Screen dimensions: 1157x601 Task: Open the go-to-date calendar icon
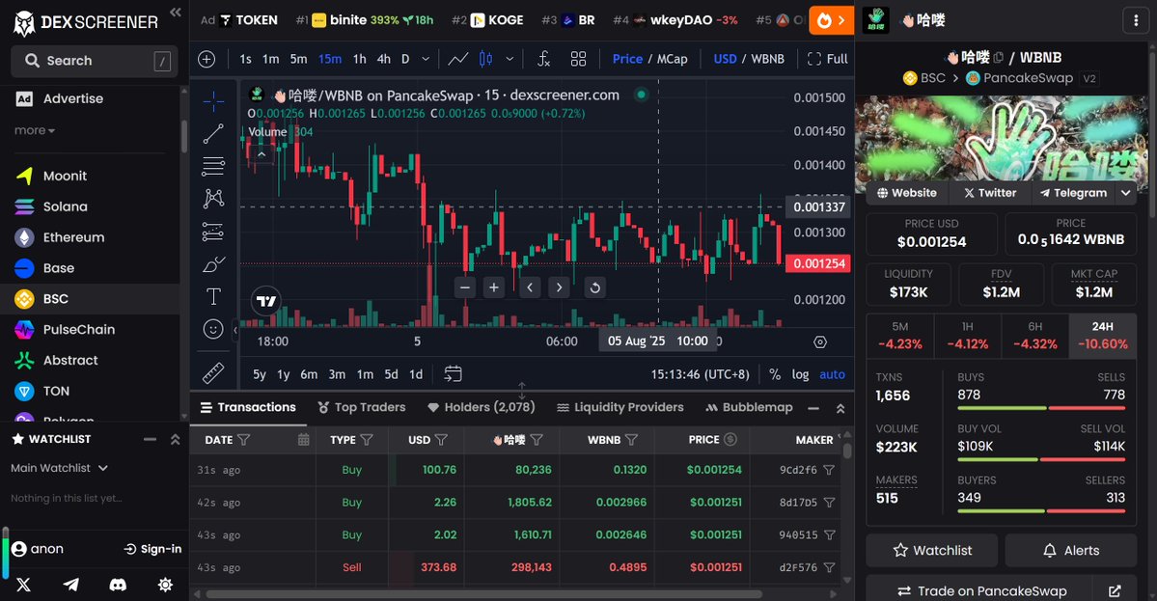pos(454,374)
